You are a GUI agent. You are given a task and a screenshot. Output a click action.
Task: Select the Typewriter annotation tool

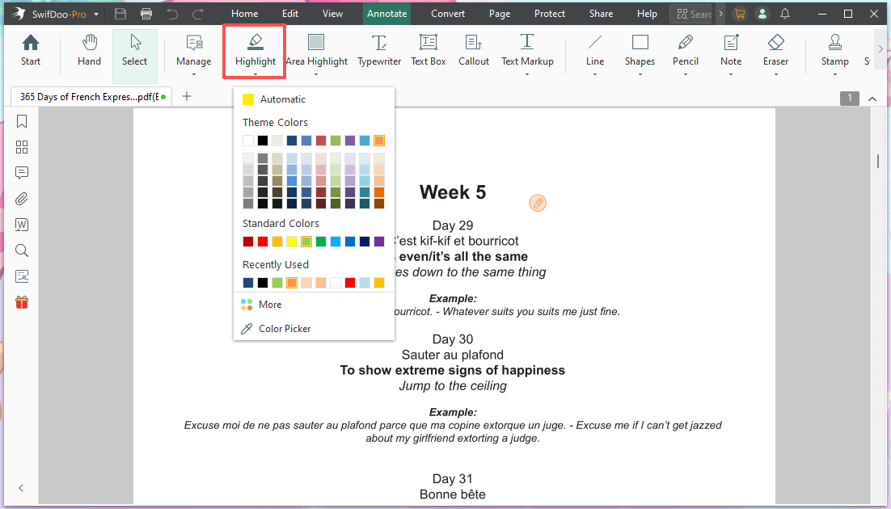click(378, 51)
